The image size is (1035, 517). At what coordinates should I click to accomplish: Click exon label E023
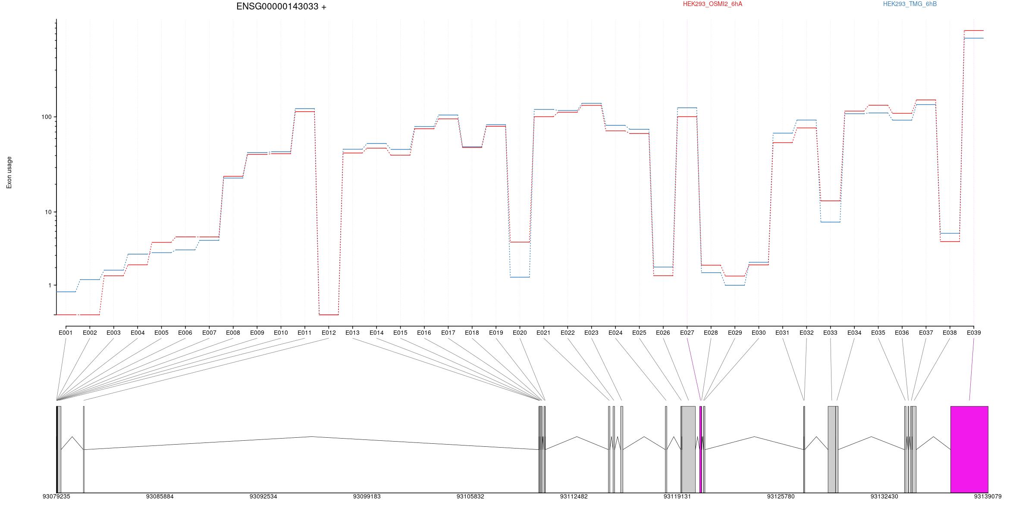(591, 333)
